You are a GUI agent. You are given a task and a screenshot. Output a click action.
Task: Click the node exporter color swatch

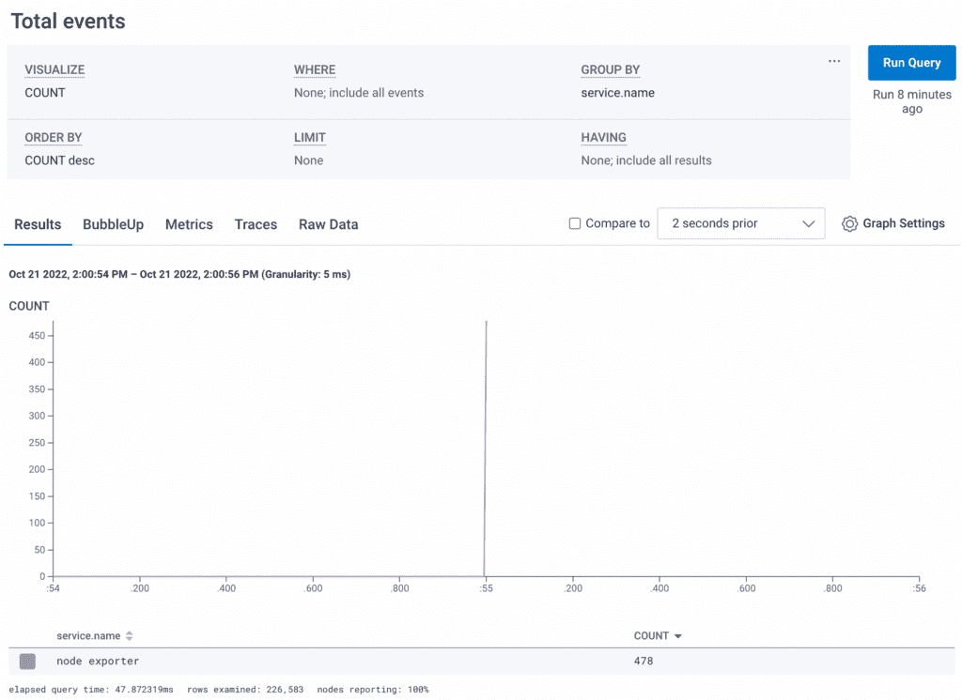[28, 662]
